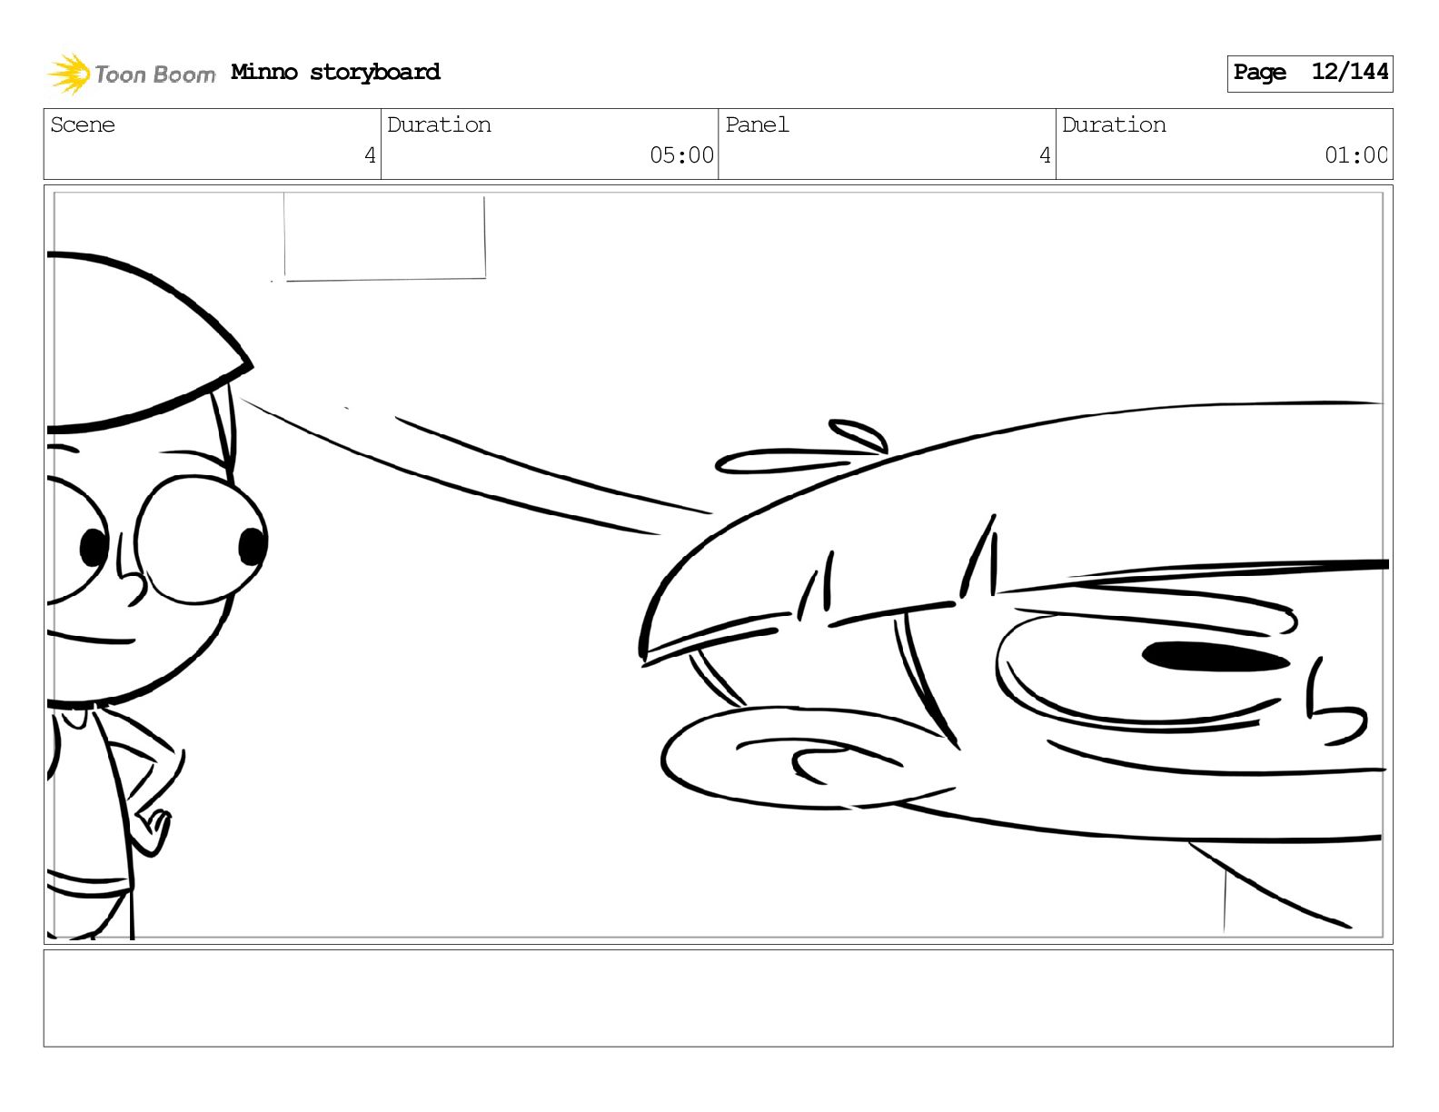
Task: Click the 'Page 12/144' page indicator
Action: 1309,73
